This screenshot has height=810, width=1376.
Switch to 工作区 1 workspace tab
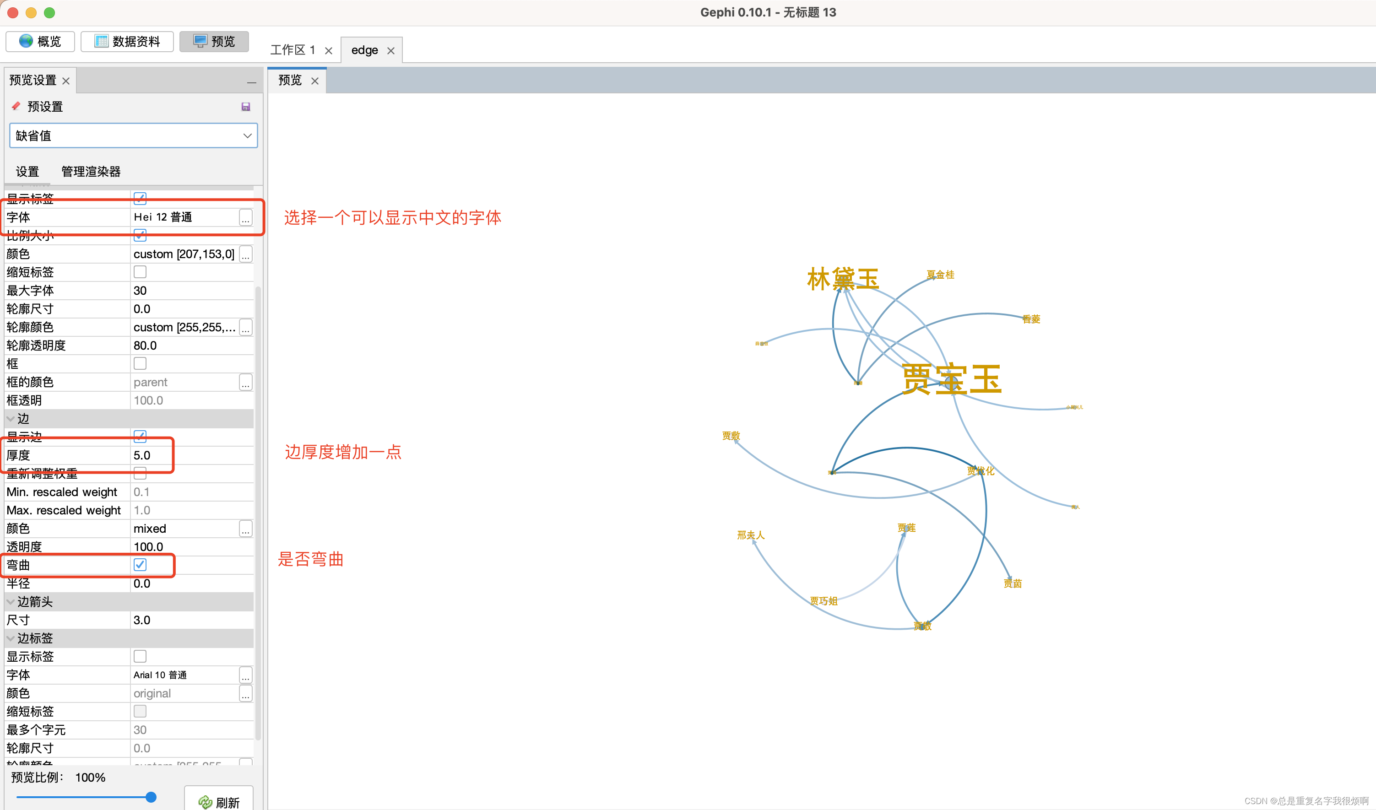293,50
